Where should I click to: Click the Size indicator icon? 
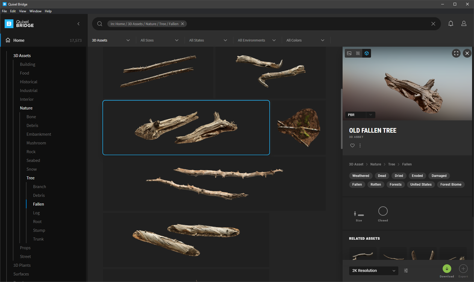click(359, 214)
